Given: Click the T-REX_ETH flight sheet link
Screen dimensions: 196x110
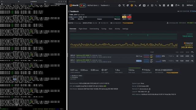Looking at the screenshot, I should pyautogui.click(x=73, y=15).
